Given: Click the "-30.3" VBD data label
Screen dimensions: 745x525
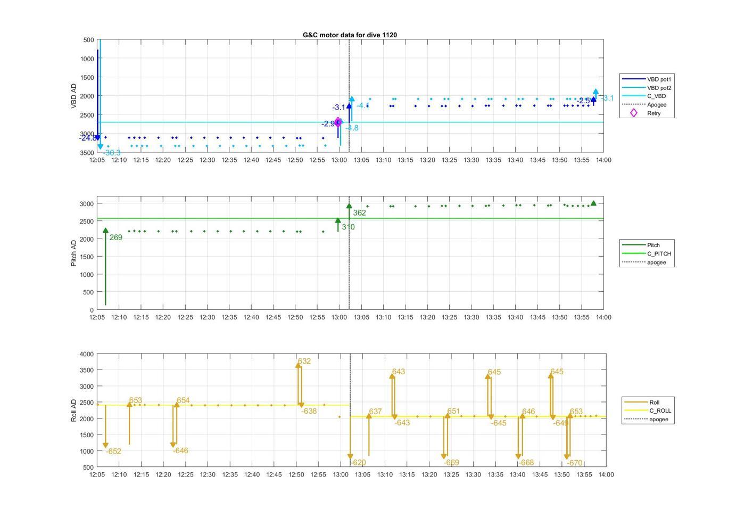Looking at the screenshot, I should click(x=112, y=153).
